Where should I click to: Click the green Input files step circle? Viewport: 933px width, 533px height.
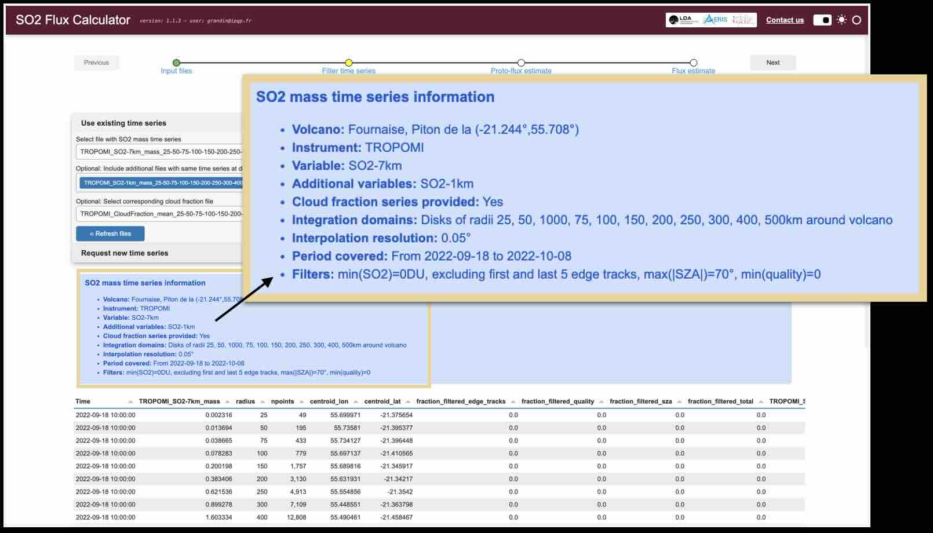point(176,63)
